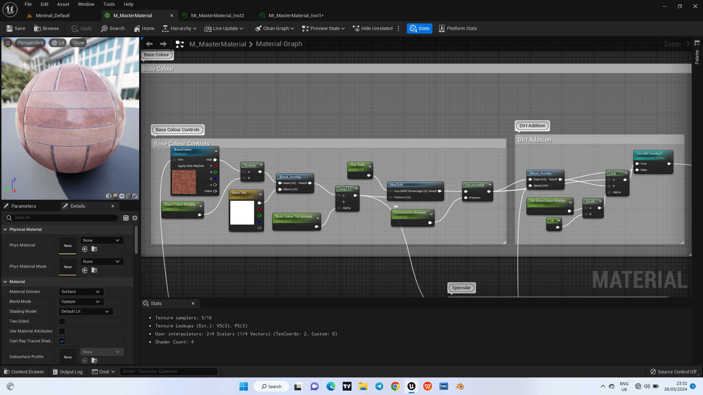The height and width of the screenshot is (395, 703).
Task: Enable the Two Sided checkbox
Action: pos(62,321)
